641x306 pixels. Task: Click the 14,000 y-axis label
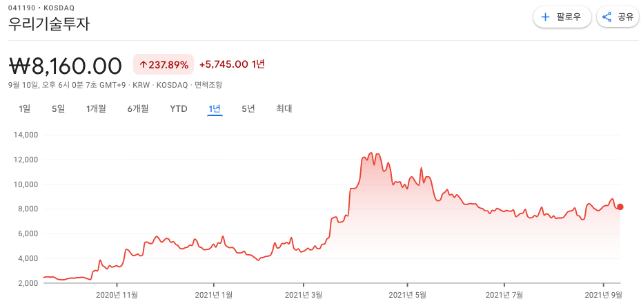click(x=26, y=135)
